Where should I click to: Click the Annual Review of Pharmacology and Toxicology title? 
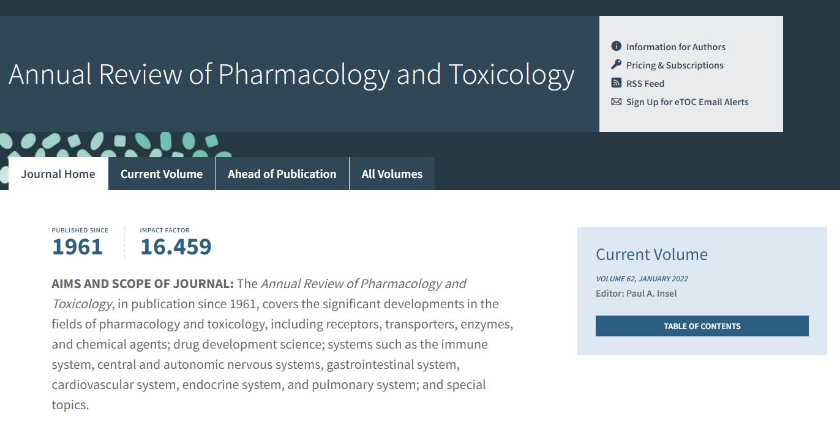[291, 75]
